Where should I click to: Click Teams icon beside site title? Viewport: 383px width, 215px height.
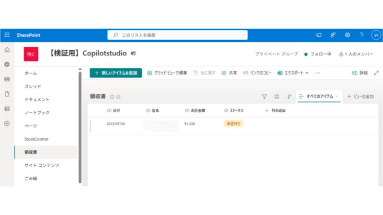[133, 53]
